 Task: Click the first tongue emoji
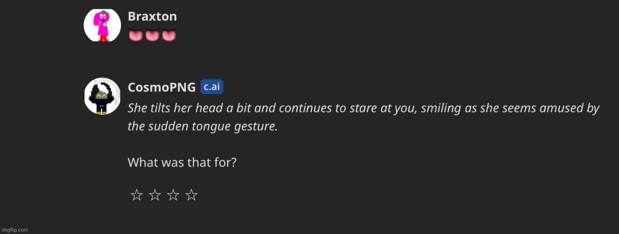coord(136,35)
